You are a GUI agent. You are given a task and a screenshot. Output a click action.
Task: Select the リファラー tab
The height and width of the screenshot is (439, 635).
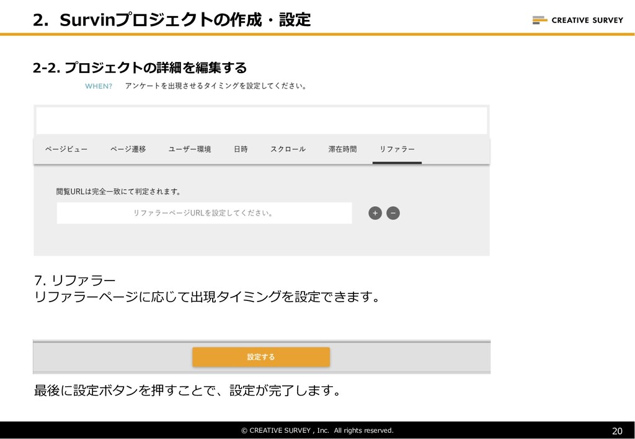coord(397,149)
